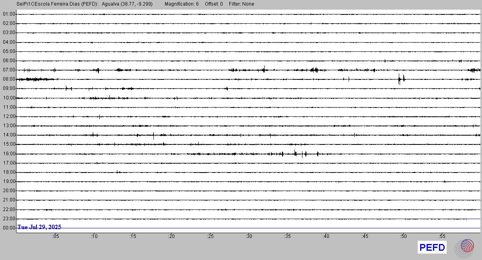Click the 18:00 hour label
The image size is (482, 260).
9,172
